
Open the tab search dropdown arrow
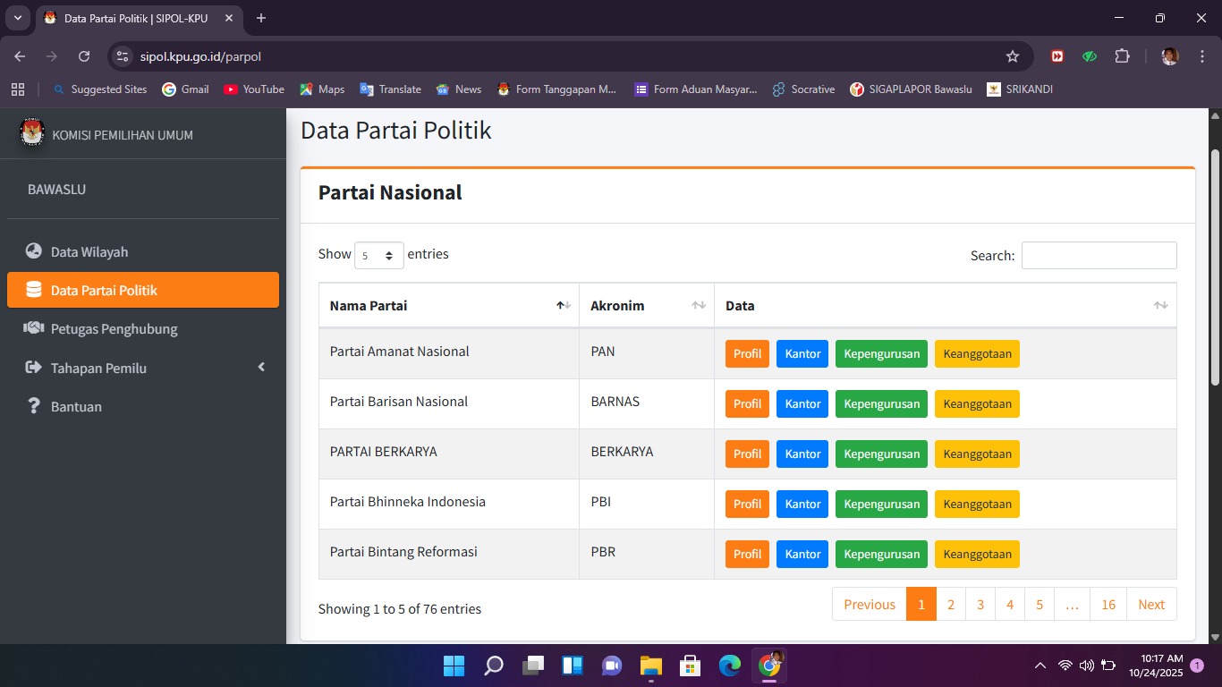coord(18,18)
